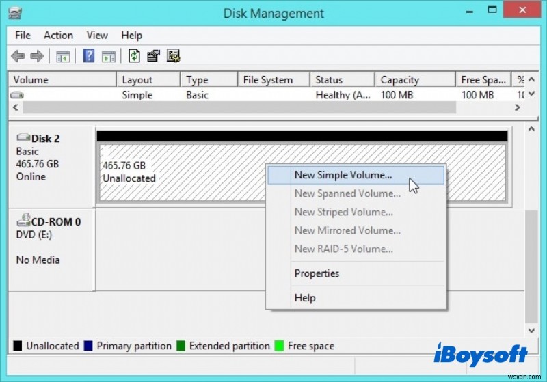
Task: Click the bright green Free space swatch
Action: point(279,346)
